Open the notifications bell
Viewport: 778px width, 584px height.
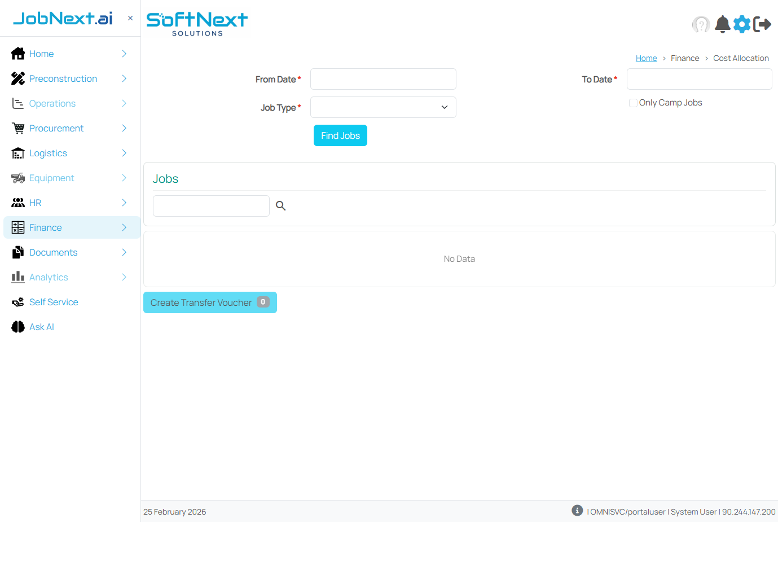[722, 24]
